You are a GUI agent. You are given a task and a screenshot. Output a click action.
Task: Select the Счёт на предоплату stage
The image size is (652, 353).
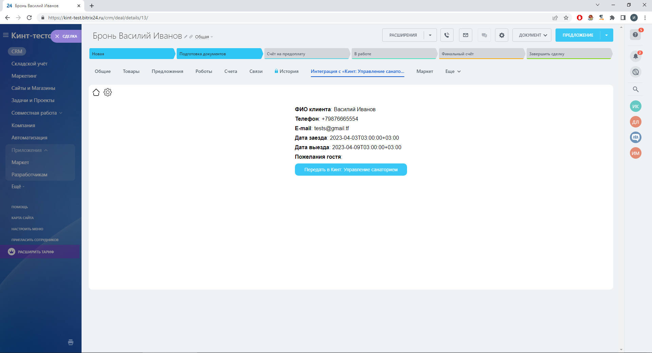(306, 54)
